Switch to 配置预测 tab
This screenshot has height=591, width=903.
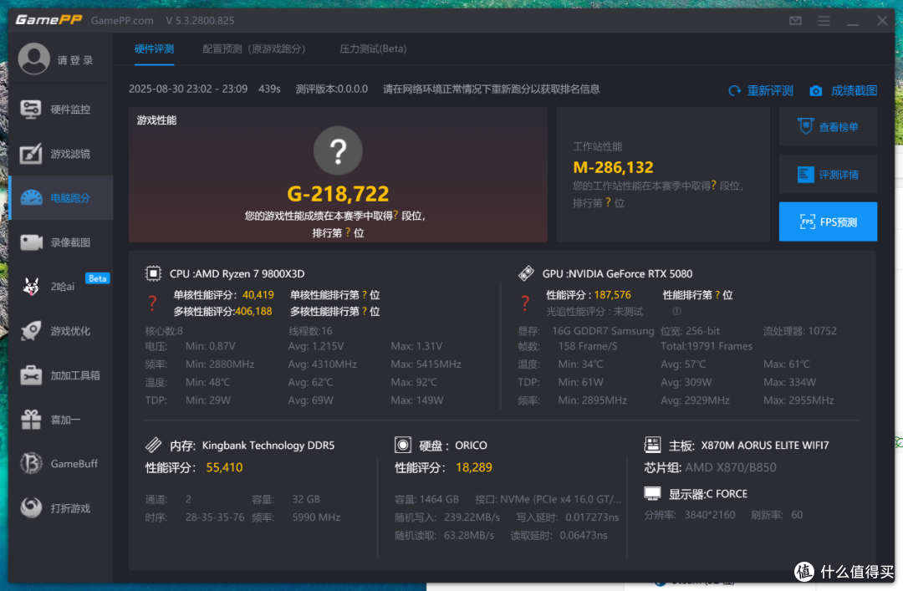click(x=254, y=49)
